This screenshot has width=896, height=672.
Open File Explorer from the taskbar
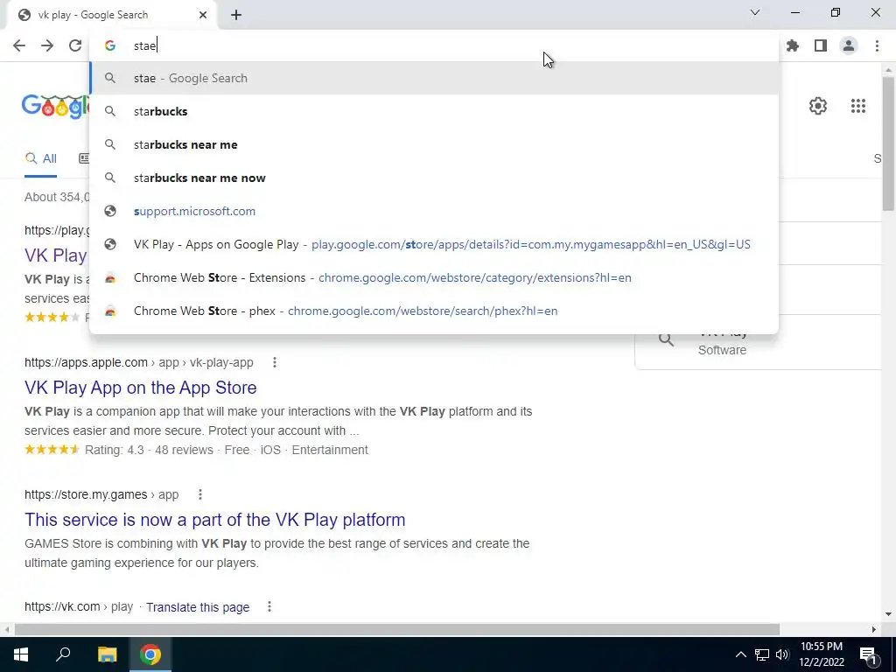click(107, 654)
